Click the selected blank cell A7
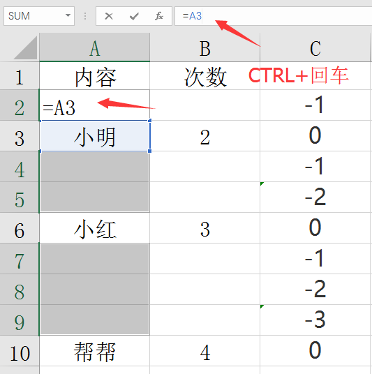372x374 pixels. tap(95, 259)
